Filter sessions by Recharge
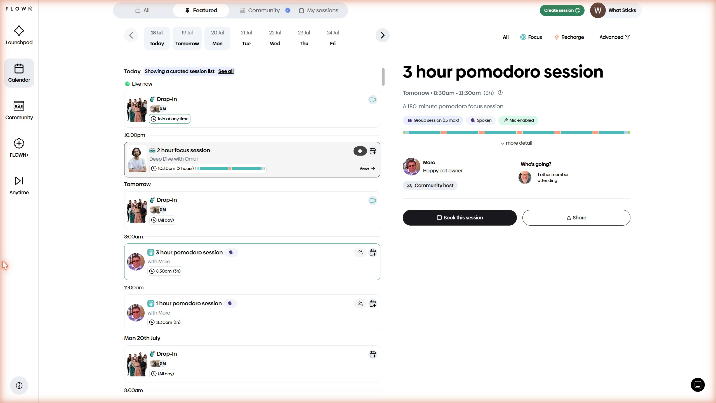Screen dimensions: 716x403 (569, 37)
